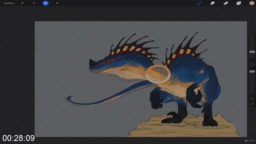Image resolution: width=256 pixels, height=144 pixels.
Task: Open the Actions wrench menu
Action: tap(22, 3)
